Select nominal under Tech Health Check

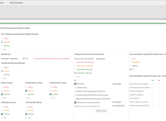coord(26,114)
